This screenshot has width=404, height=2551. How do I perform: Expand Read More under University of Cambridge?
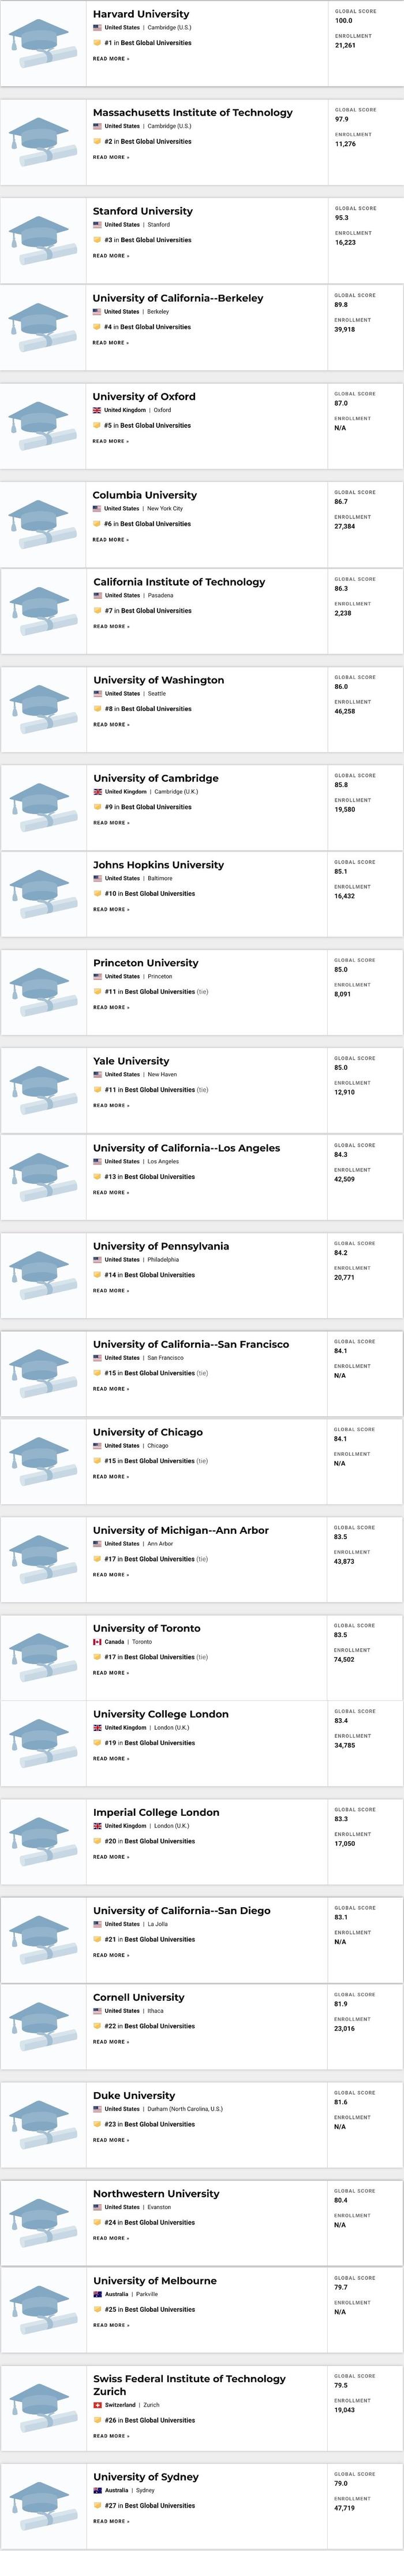(x=111, y=823)
